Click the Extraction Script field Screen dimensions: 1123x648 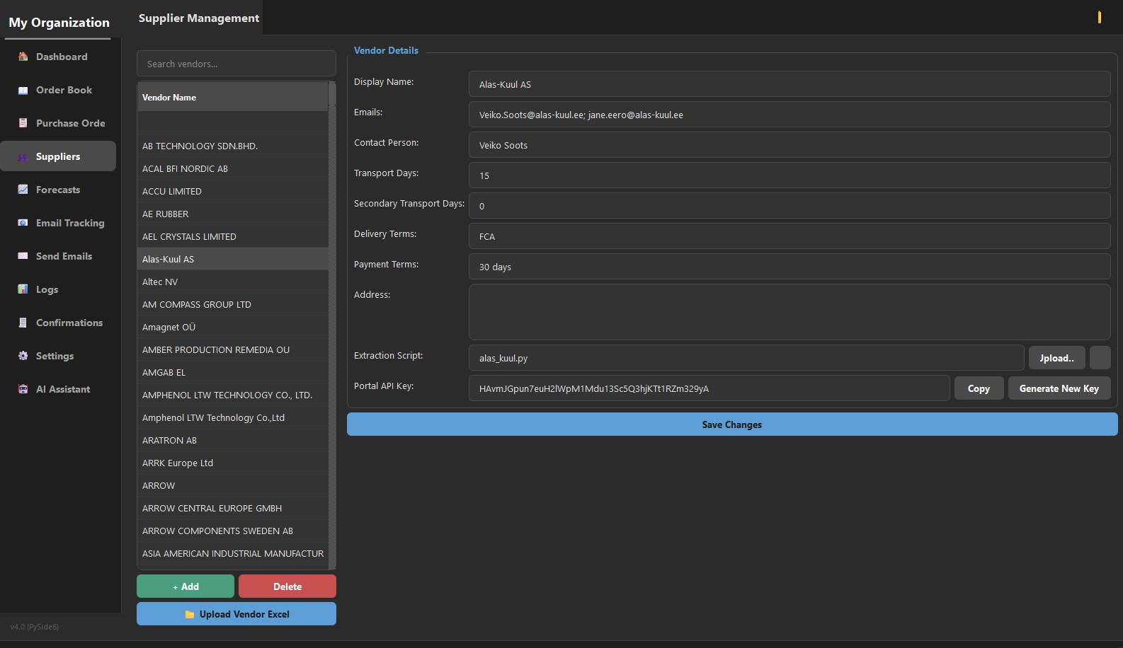point(746,358)
